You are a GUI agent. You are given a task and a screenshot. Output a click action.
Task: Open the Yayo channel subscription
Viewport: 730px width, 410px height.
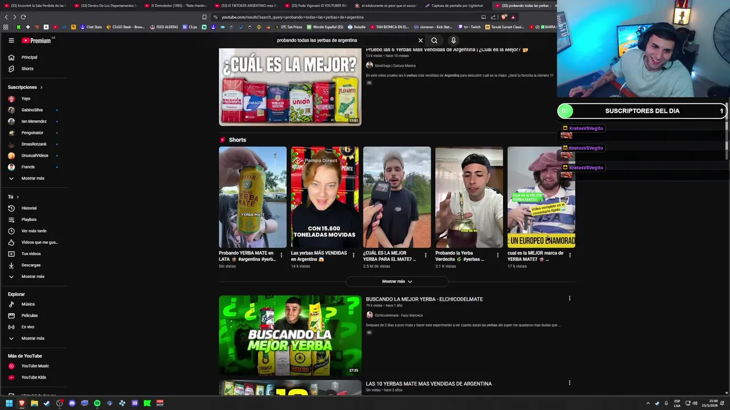click(x=26, y=99)
